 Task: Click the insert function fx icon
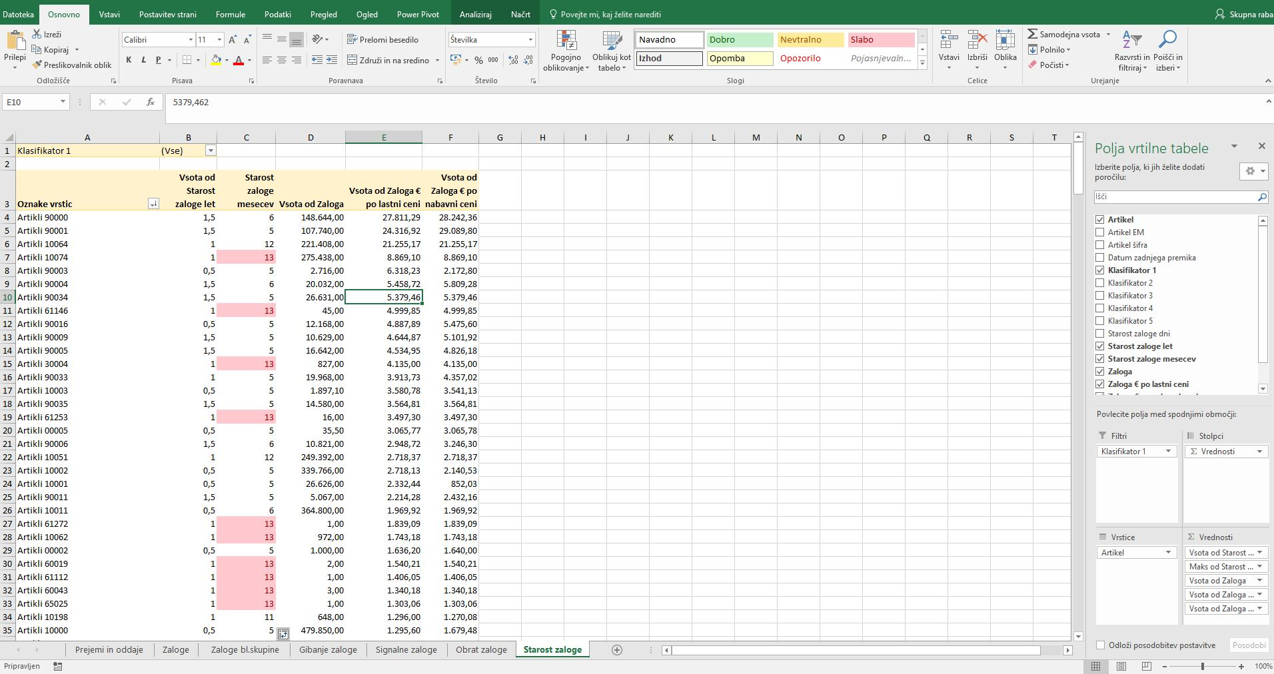[x=151, y=102]
